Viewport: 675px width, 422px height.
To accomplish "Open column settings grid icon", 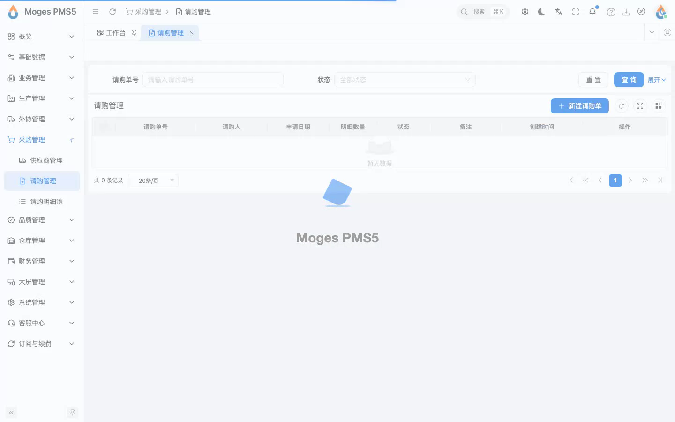I will click(659, 106).
